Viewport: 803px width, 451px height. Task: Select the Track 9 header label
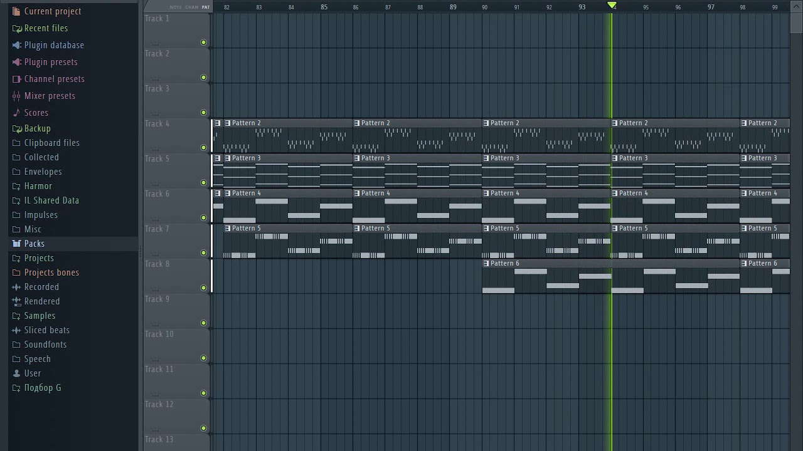(157, 299)
